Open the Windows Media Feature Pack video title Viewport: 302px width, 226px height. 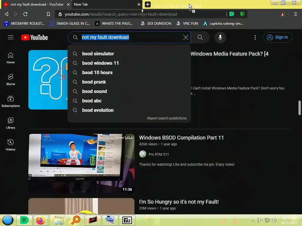[229, 54]
